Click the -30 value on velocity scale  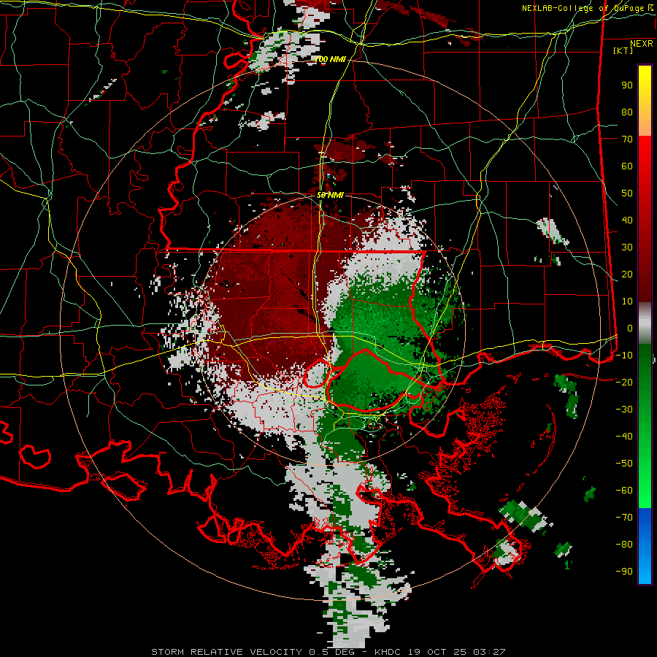[624, 410]
